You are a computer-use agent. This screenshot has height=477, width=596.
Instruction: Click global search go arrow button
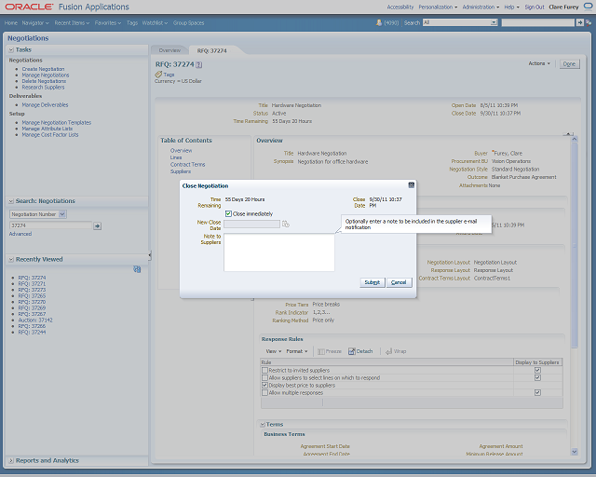[x=579, y=22]
